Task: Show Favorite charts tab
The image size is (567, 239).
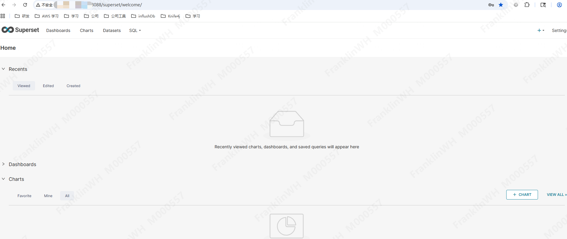Action: coord(24,196)
